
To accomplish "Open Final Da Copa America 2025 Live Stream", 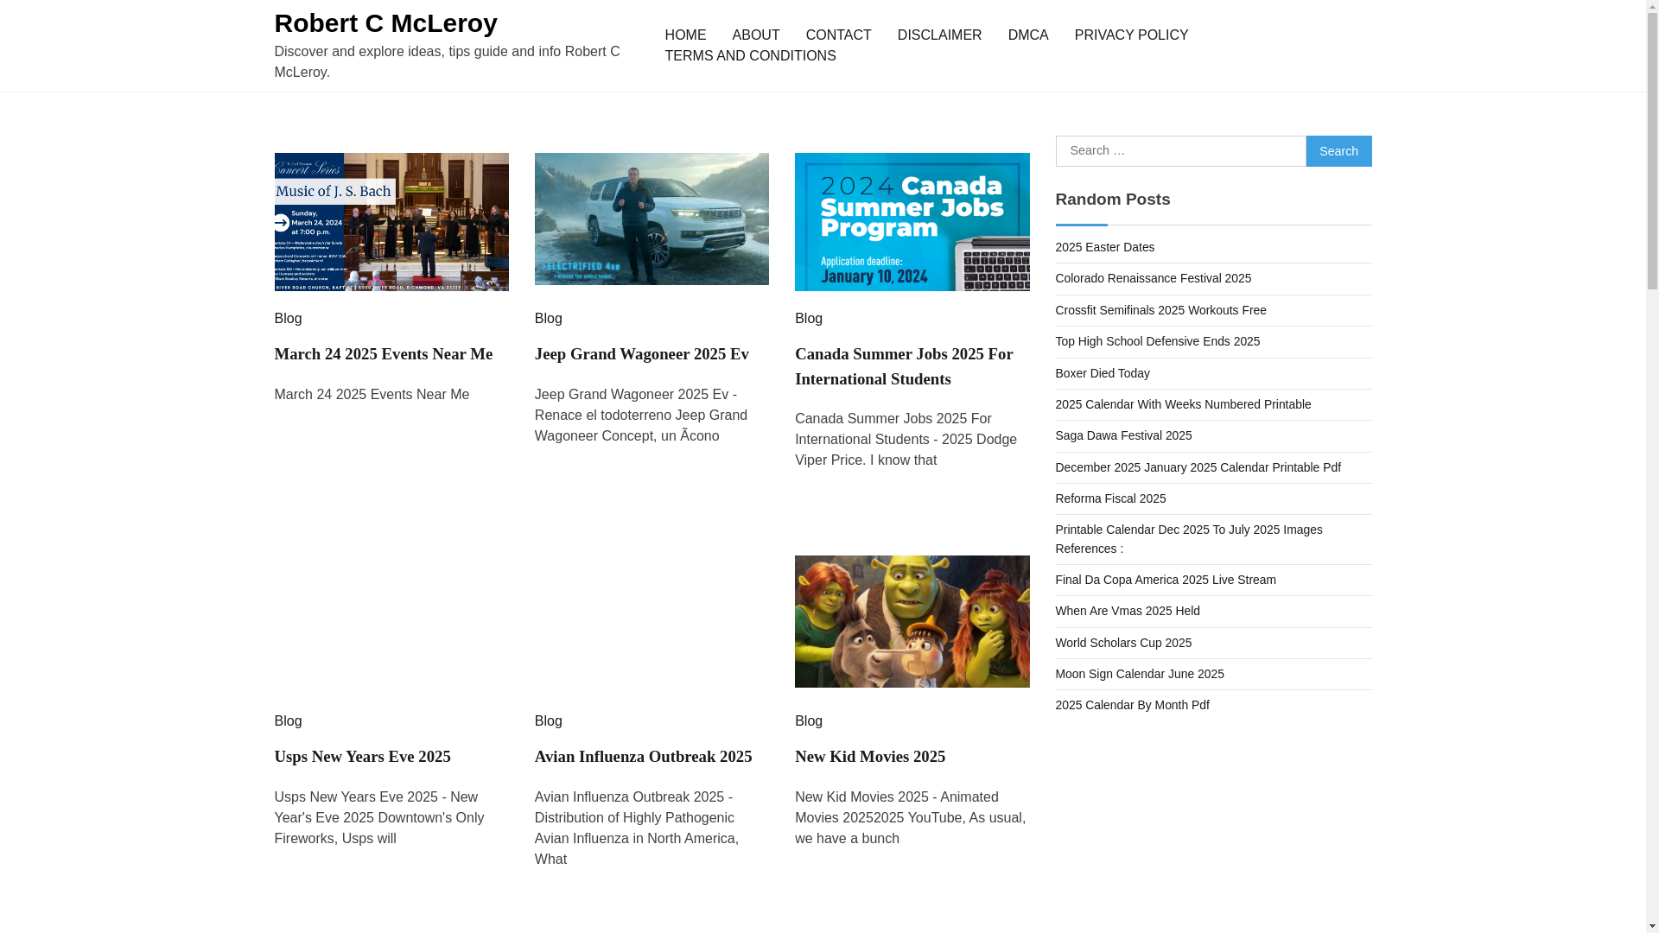I will click(x=1166, y=580).
